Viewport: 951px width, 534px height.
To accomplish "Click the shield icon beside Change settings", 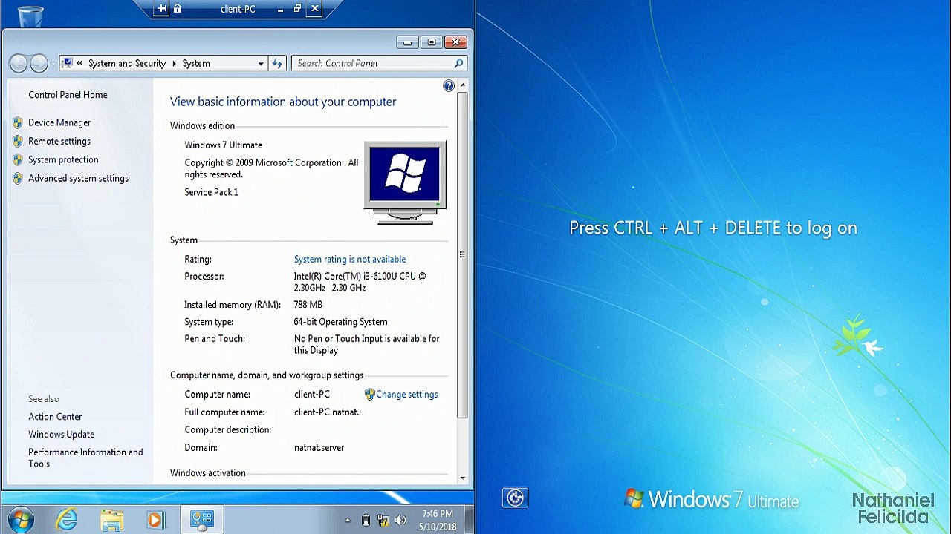I will coord(370,395).
